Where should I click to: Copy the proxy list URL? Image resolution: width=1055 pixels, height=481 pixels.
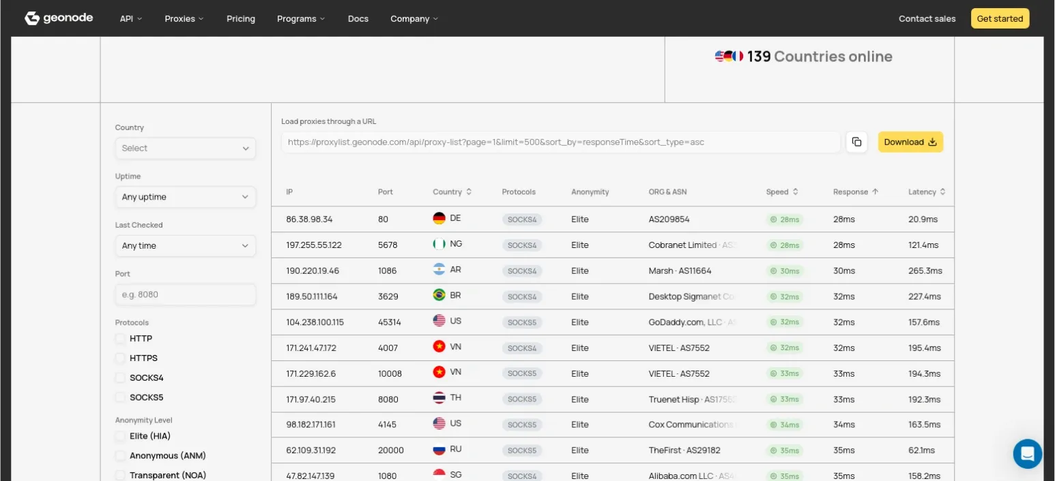[x=856, y=142]
